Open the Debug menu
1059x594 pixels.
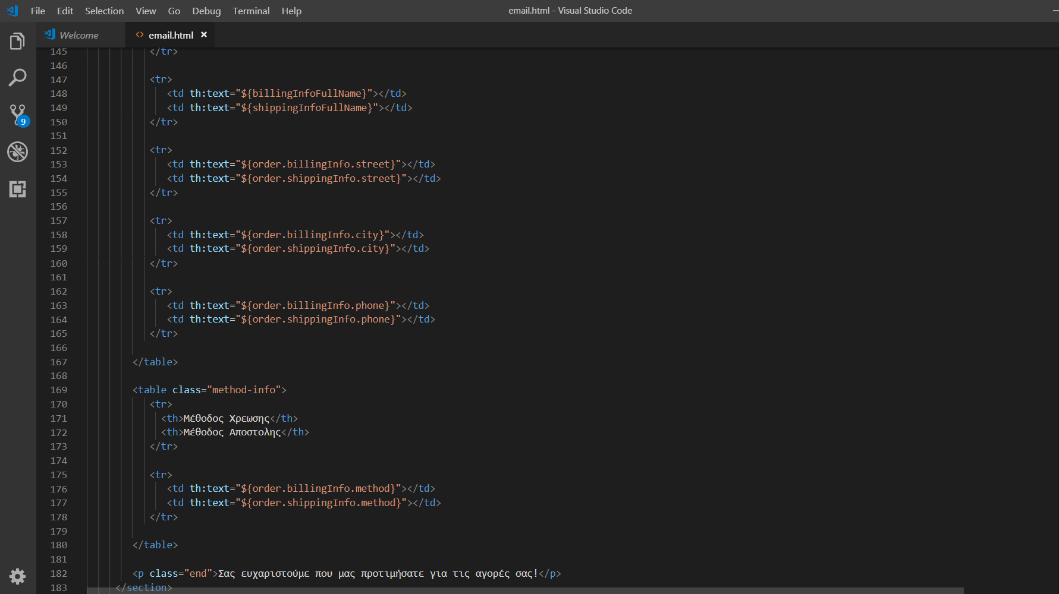(206, 11)
